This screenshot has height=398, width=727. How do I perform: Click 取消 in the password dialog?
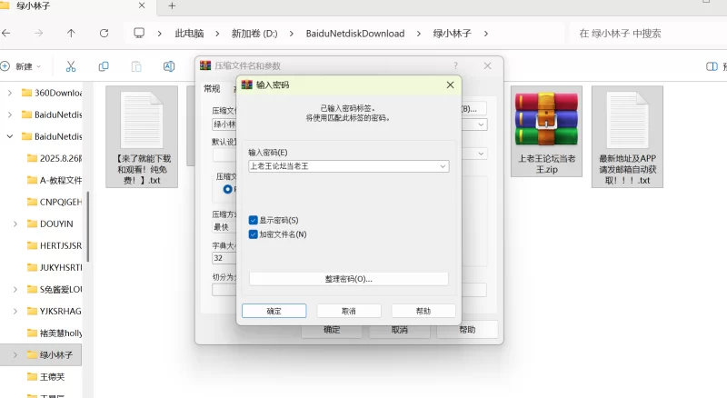[348, 311]
